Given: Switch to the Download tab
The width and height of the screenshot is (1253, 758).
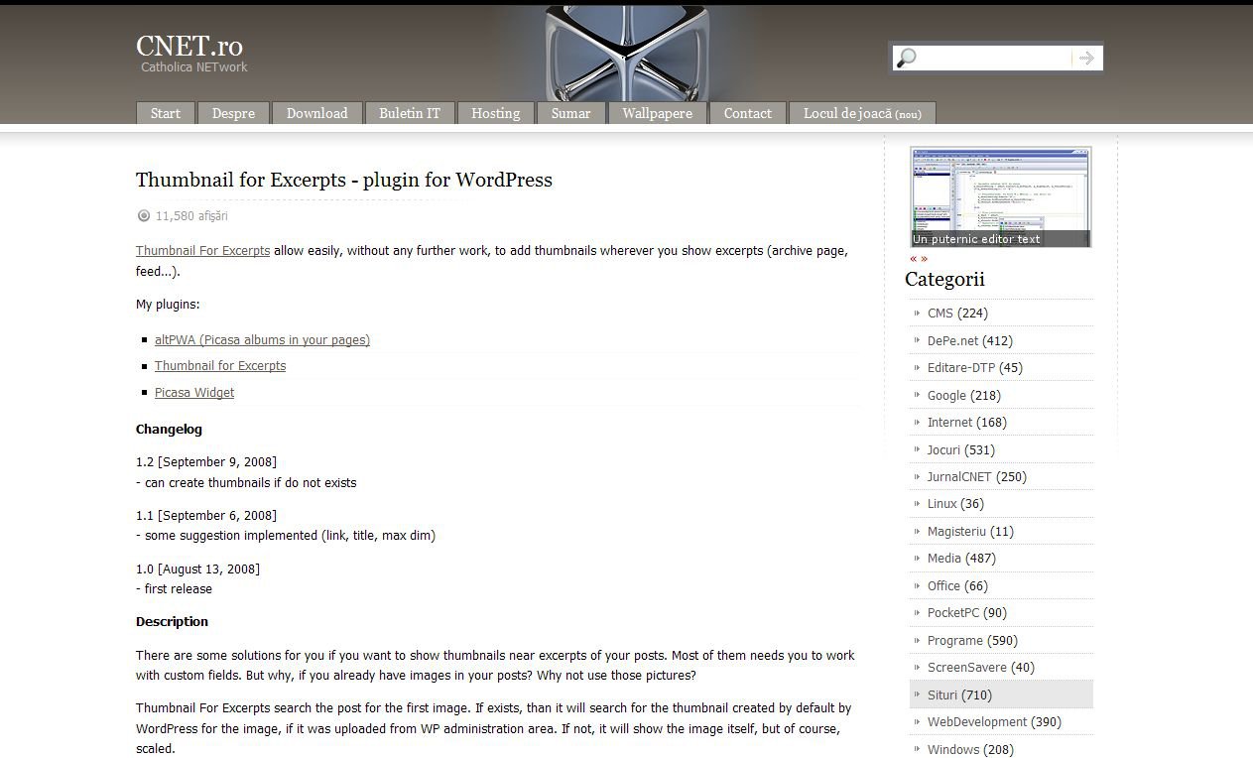Looking at the screenshot, I should pyautogui.click(x=316, y=113).
